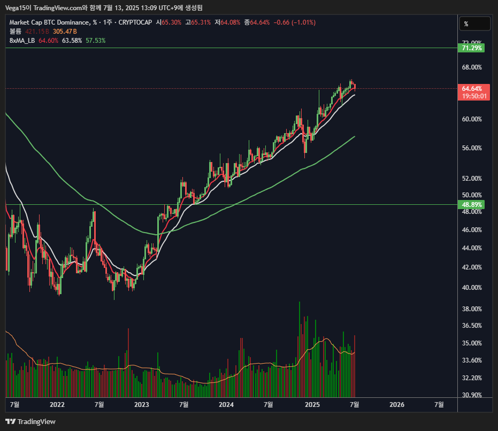498x431 pixels.
Task: Click the 2023 time axis label
Action: click(142, 405)
